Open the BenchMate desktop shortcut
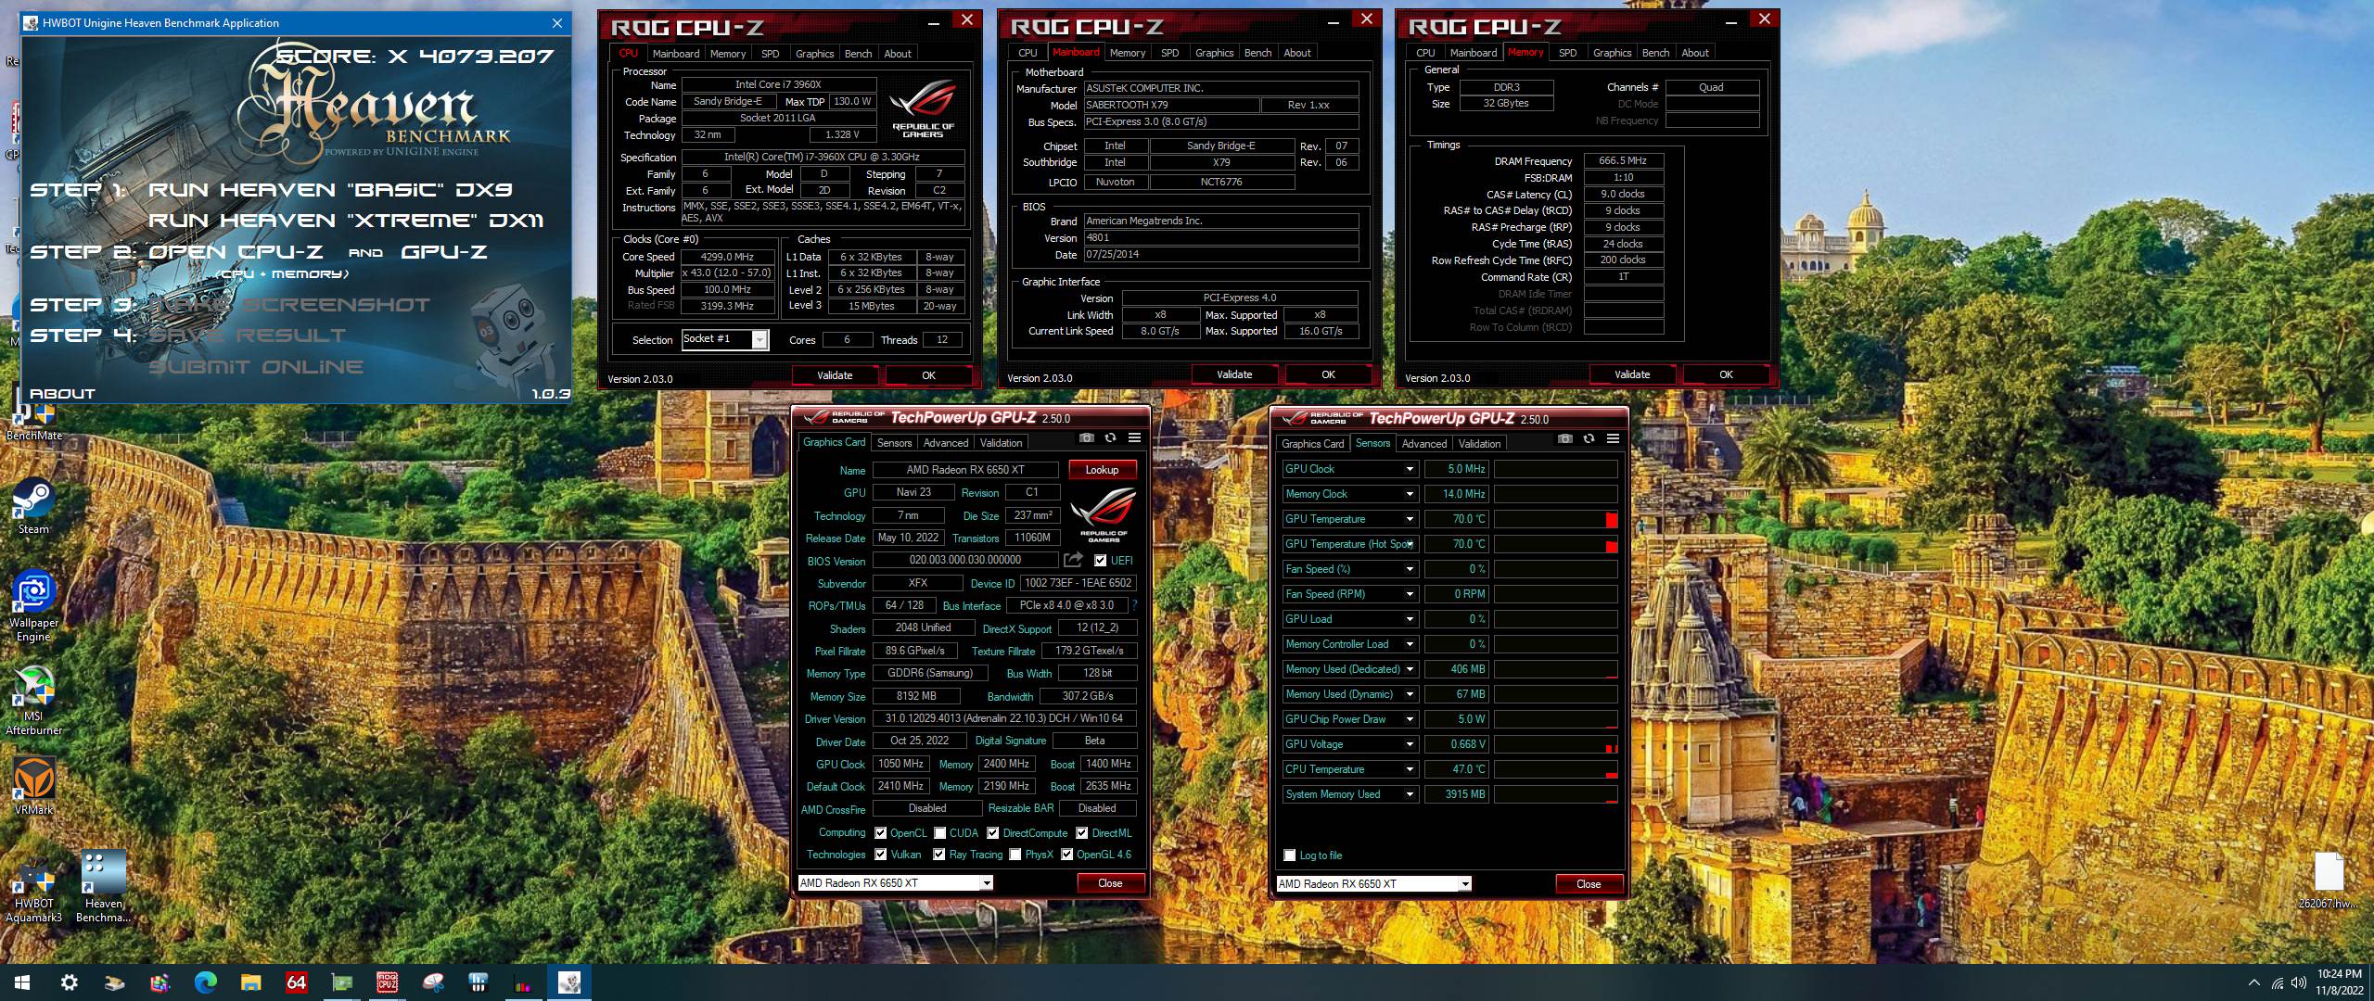 pos(34,422)
